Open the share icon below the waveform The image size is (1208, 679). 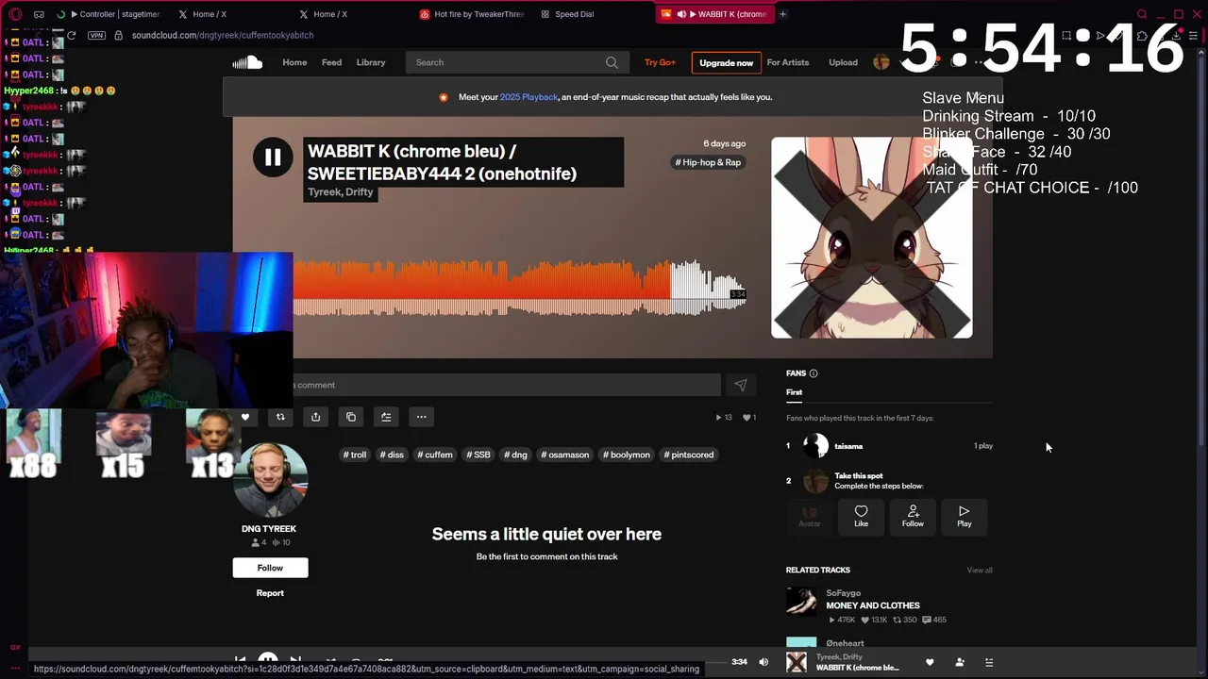[315, 417]
